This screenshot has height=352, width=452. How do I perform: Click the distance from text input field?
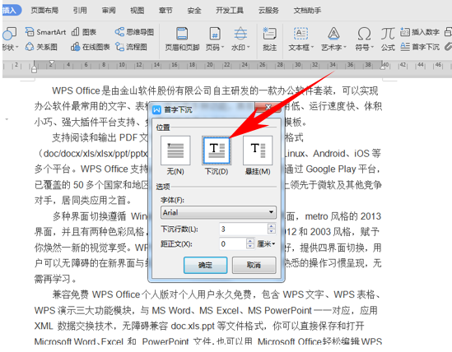point(233,244)
